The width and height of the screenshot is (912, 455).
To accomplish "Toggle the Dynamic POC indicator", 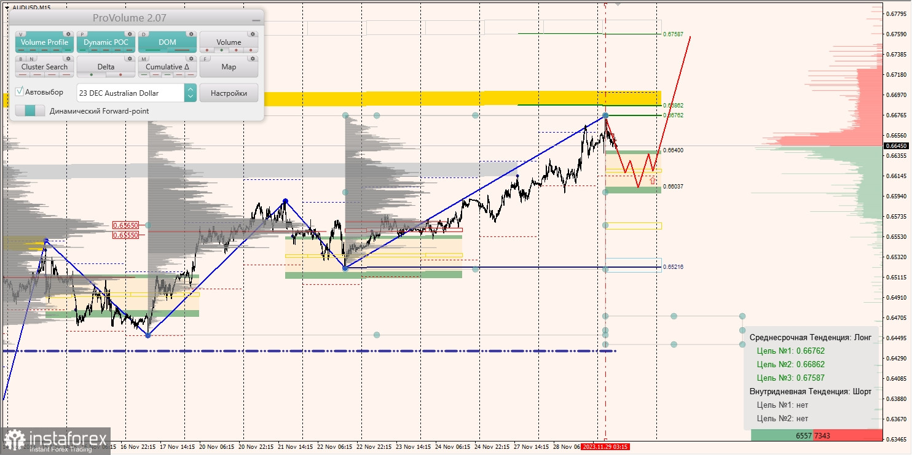I will point(106,42).
